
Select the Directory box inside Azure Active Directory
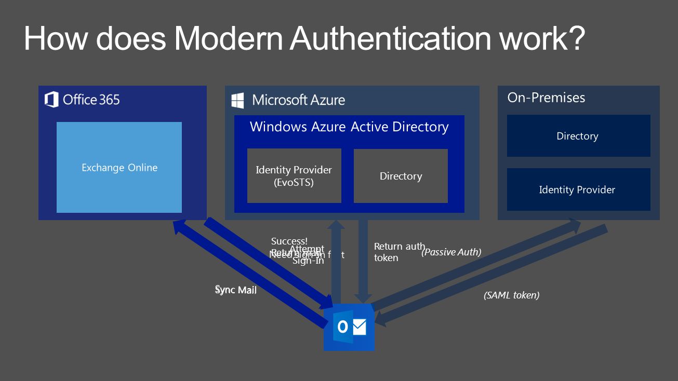(x=401, y=176)
